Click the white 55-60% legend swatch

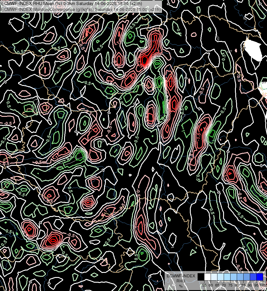pos(208,277)
